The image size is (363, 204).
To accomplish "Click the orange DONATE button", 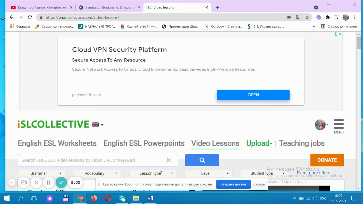I will 327,160.
